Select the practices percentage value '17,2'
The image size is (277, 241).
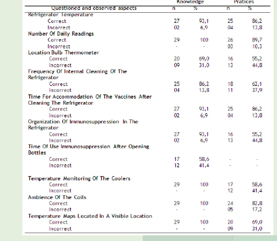(x=257, y=210)
